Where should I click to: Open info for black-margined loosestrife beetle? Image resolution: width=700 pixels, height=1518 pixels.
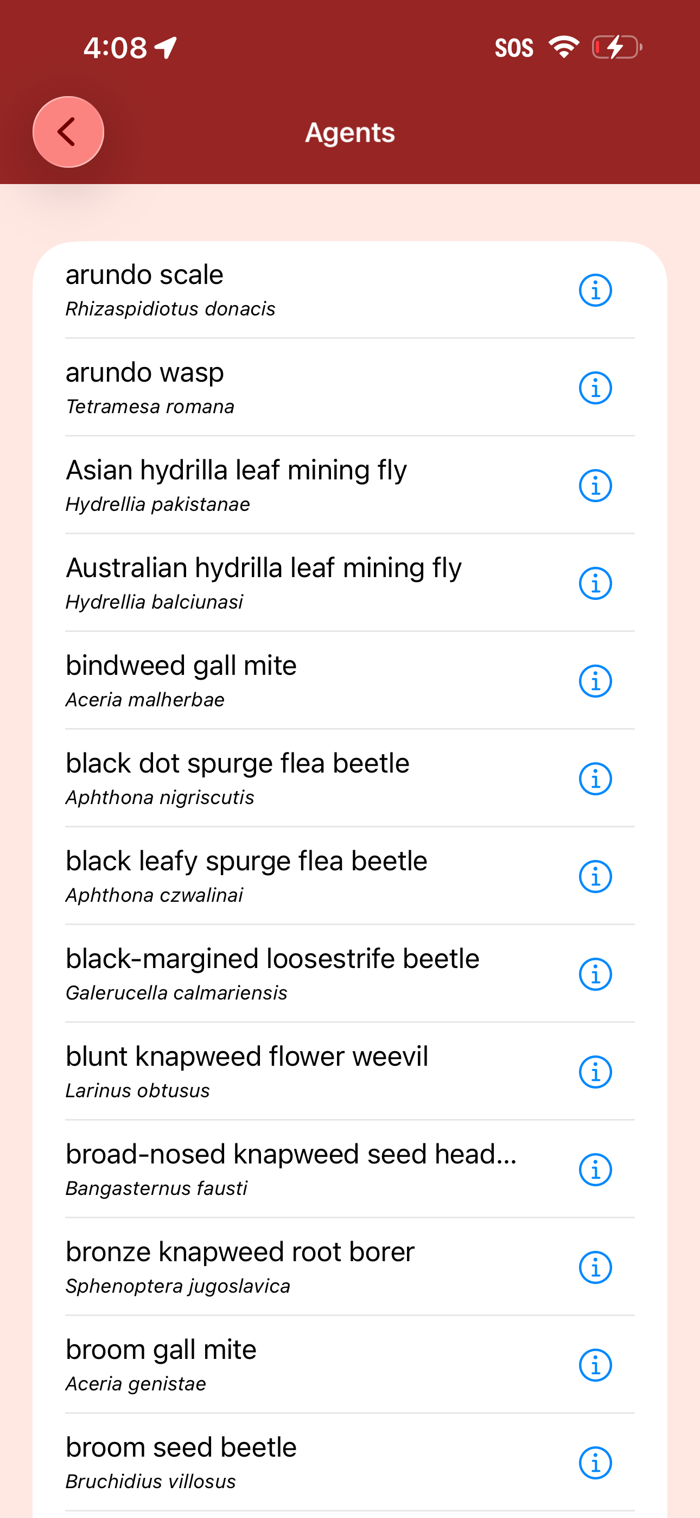[595, 974]
